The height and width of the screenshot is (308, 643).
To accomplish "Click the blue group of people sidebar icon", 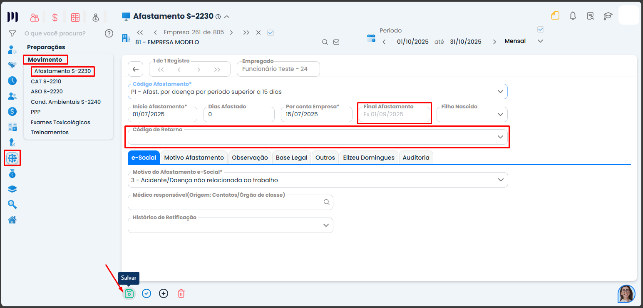I will point(12,96).
